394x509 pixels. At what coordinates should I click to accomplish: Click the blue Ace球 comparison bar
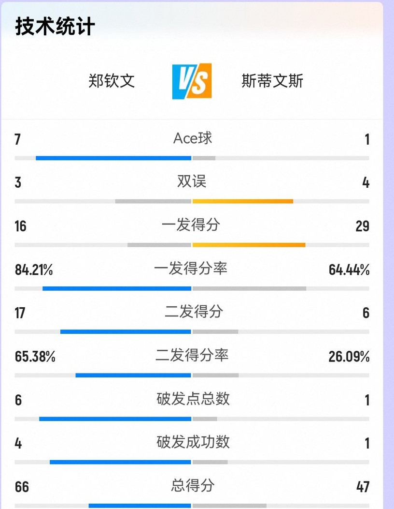pyautogui.click(x=113, y=158)
